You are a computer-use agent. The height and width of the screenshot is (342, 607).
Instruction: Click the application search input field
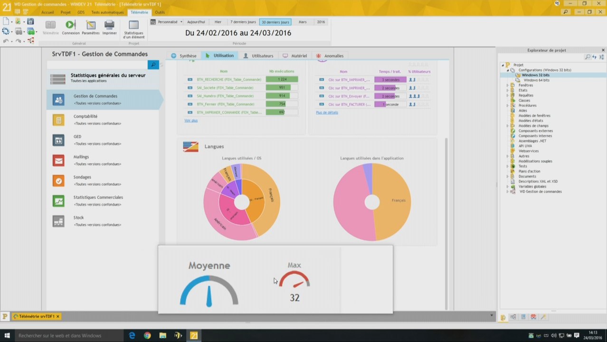click(97, 65)
